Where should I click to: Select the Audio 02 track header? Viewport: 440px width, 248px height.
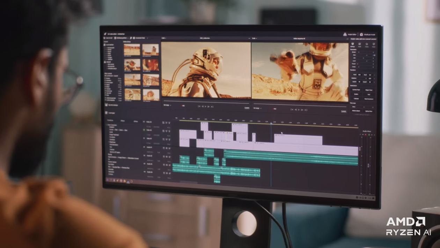pos(149,155)
